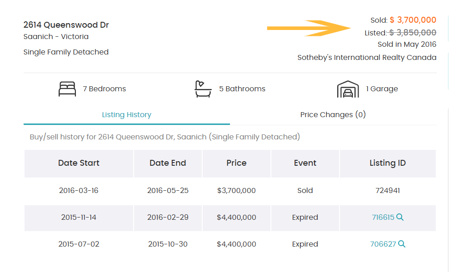Click the 2614 Queenswood Dr address heading
The height and width of the screenshot is (272, 449).
(x=66, y=25)
